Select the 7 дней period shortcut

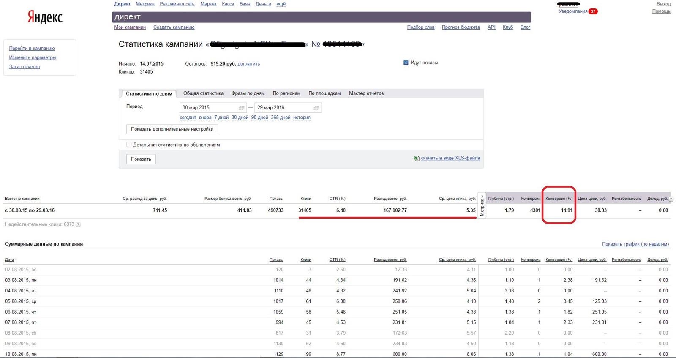point(221,118)
